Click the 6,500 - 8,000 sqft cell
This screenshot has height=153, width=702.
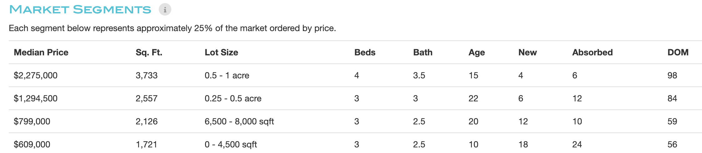point(239,121)
